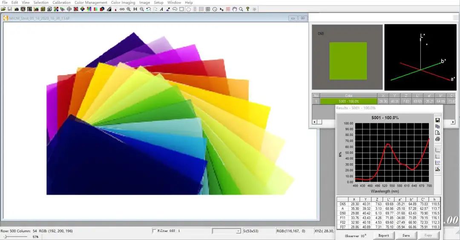Pick the hand pan tool
Screen dimensions: 460x240
[x=234, y=9]
